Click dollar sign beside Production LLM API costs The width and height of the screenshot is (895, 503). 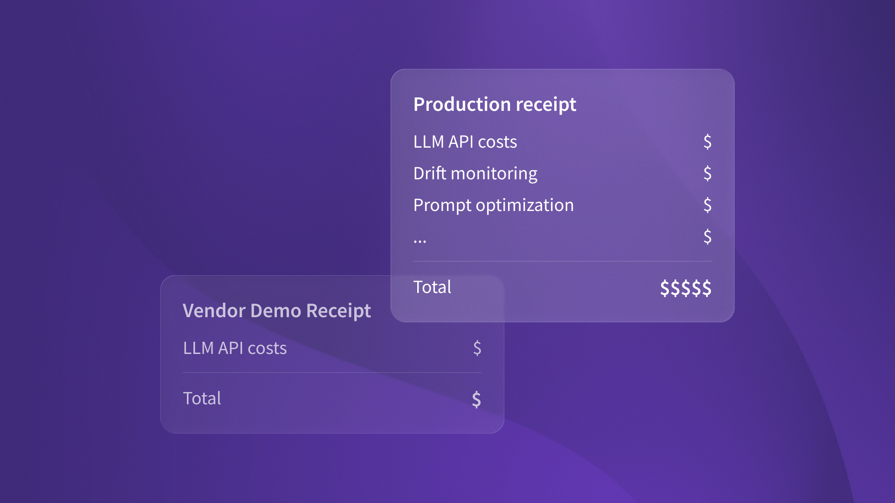pos(707,142)
